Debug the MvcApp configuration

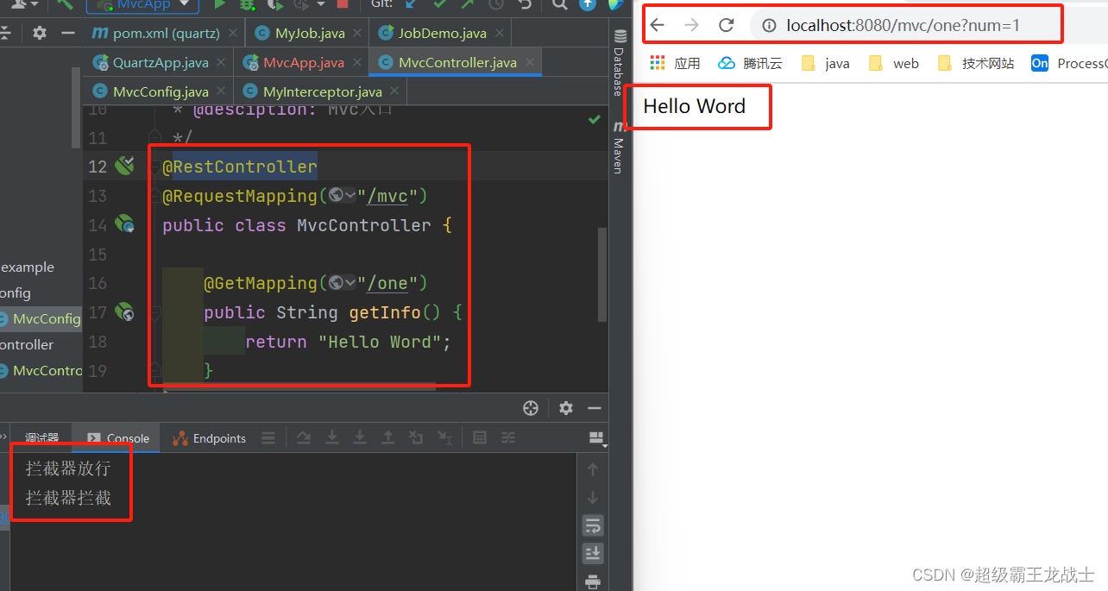coord(247,4)
